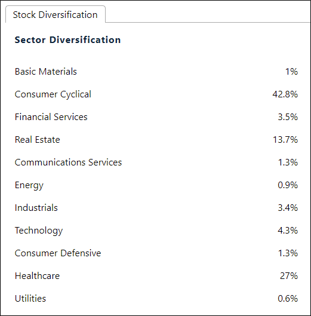Click the 0.9% Energy value
311x316 pixels.
coord(288,185)
